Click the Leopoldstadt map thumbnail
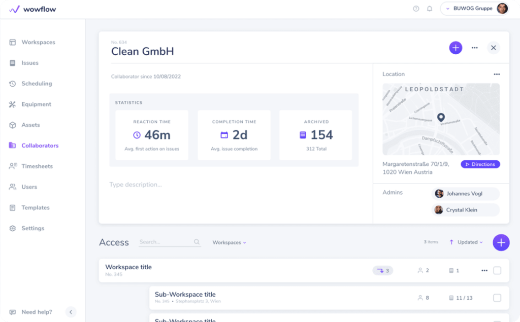This screenshot has width=520, height=322. [x=441, y=119]
